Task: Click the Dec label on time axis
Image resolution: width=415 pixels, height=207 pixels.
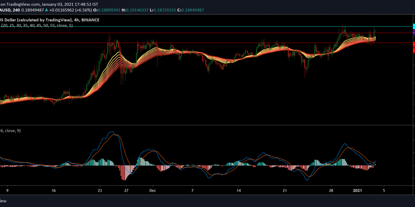Action: (153, 190)
